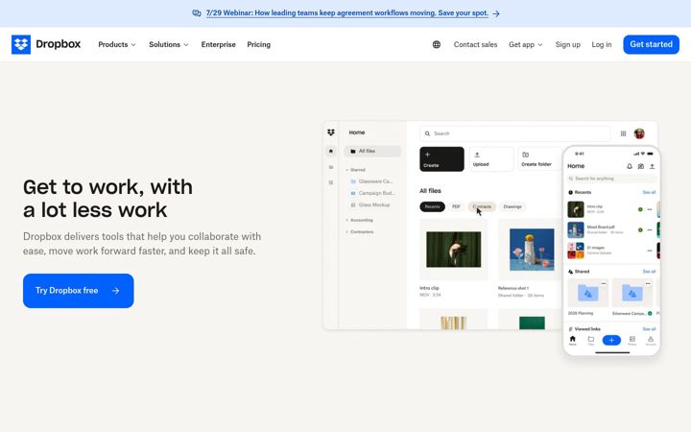Click the Sign up link
The image size is (691, 432).
567,44
